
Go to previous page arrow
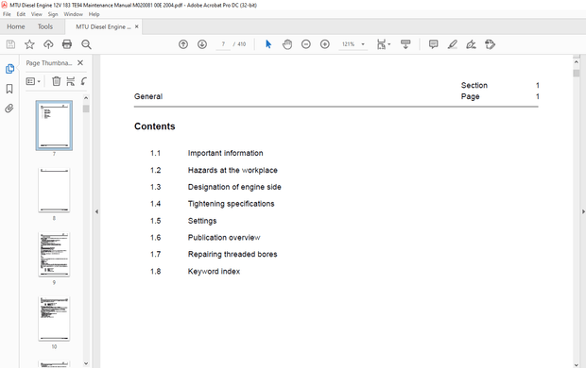pos(183,44)
